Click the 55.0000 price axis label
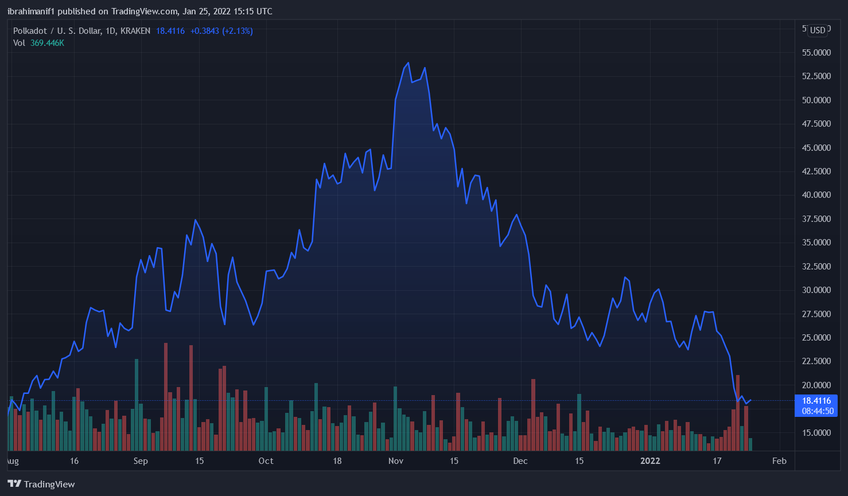 pos(816,53)
